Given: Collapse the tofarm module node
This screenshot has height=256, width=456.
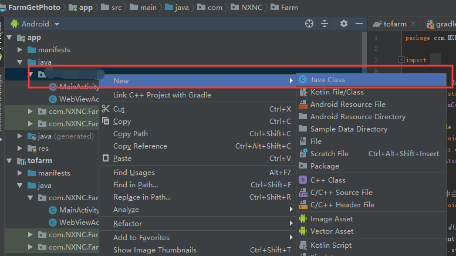Looking at the screenshot, I should click(x=9, y=161).
